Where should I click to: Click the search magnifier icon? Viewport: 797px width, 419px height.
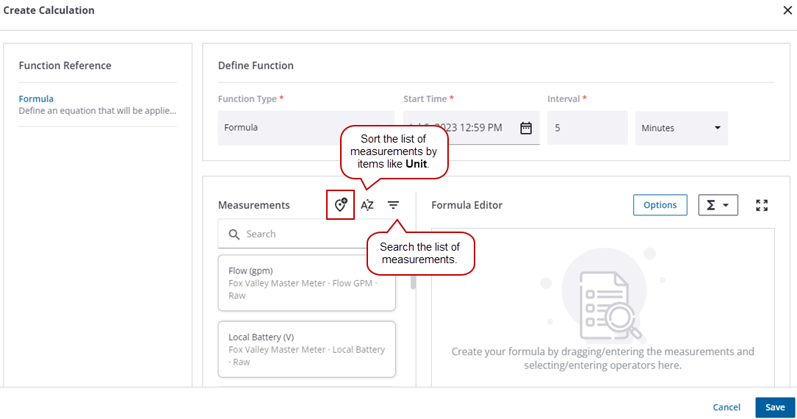[x=234, y=234]
